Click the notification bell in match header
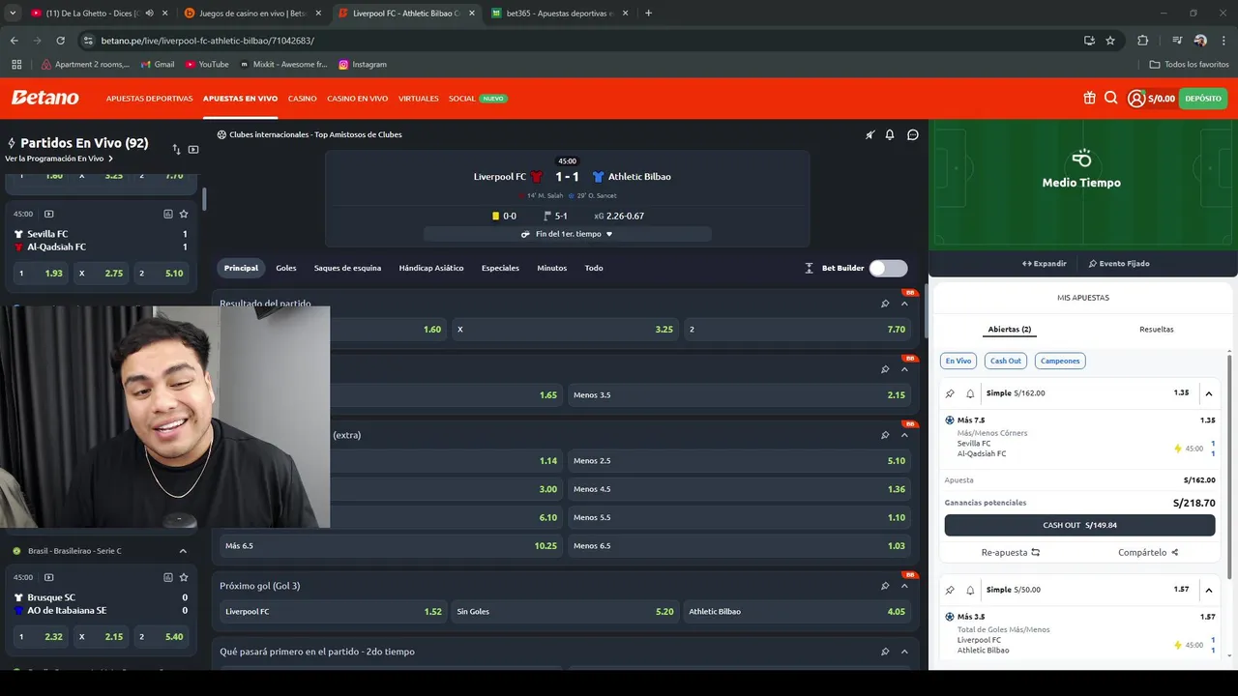Viewport: 1238px width, 696px height. click(890, 134)
